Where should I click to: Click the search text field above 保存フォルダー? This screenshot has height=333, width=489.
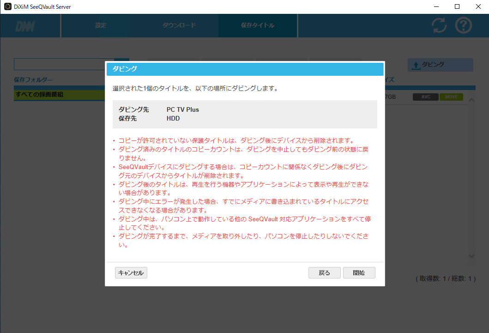coord(59,64)
